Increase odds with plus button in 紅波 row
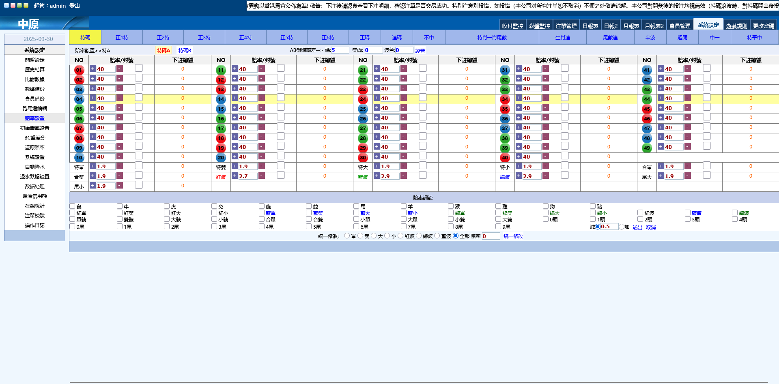Screen dimensions: 779x384 click(235, 176)
